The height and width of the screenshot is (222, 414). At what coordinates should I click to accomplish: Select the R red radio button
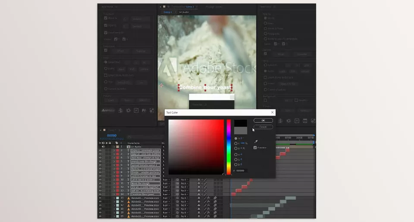236,154
